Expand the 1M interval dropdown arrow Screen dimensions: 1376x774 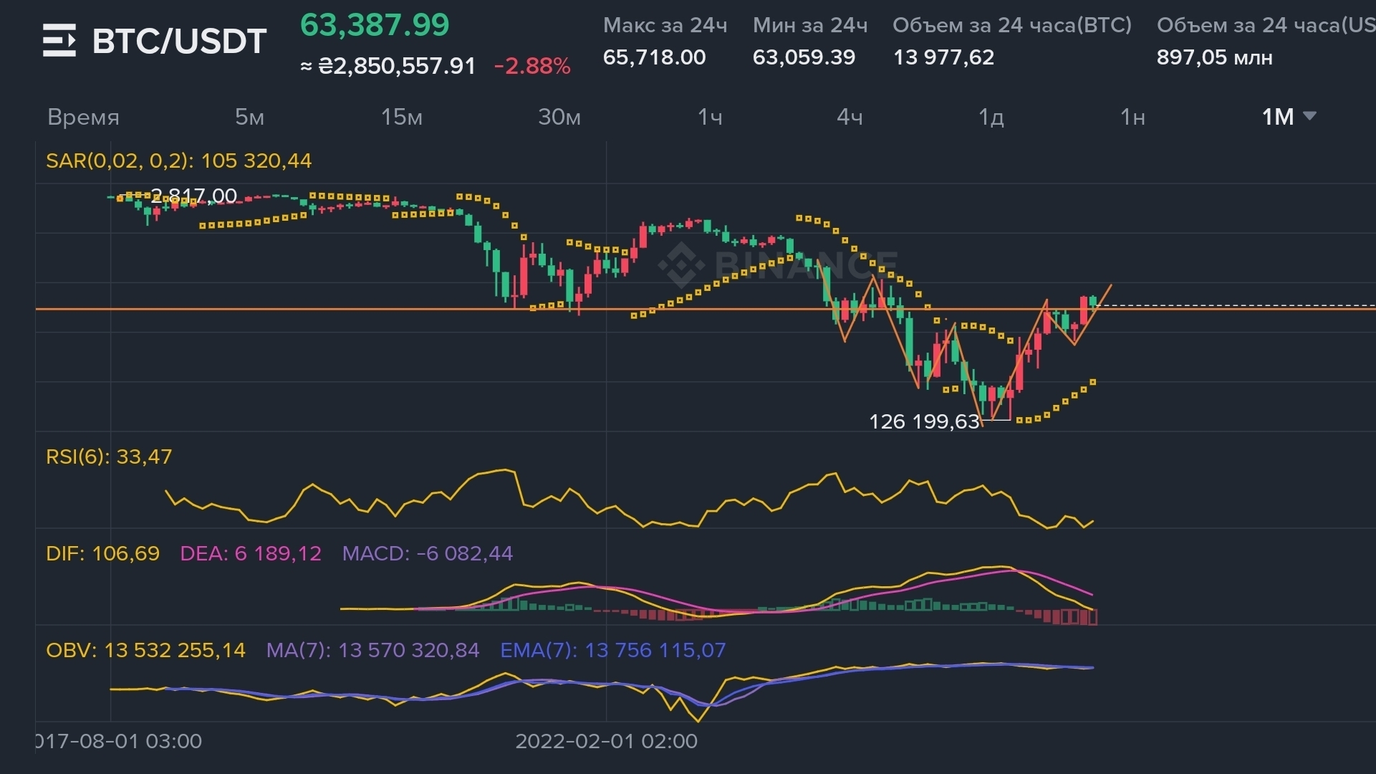[x=1309, y=116]
